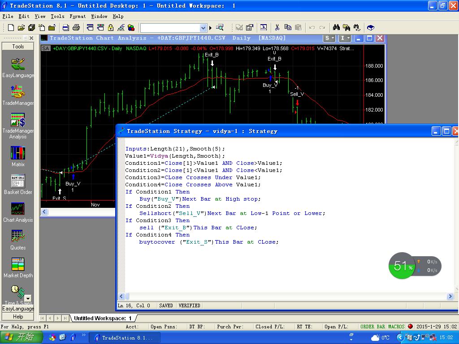Toggle the ORDER BAR status indicator
The height and width of the screenshot is (344, 459).
point(372,327)
